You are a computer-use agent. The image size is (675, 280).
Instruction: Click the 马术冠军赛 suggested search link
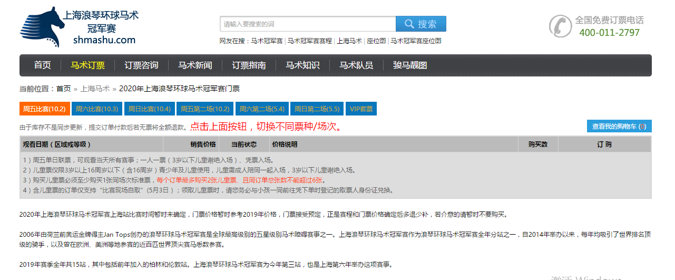(267, 41)
